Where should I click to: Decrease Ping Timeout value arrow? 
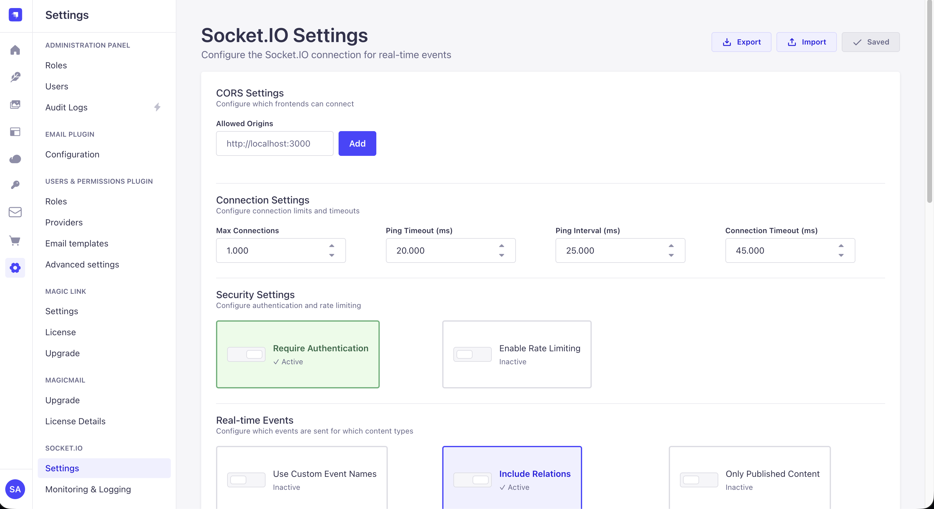(501, 255)
